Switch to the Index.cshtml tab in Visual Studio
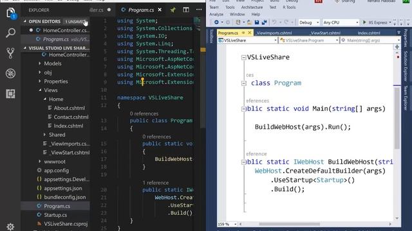The width and height of the screenshot is (412, 231). 369,33
